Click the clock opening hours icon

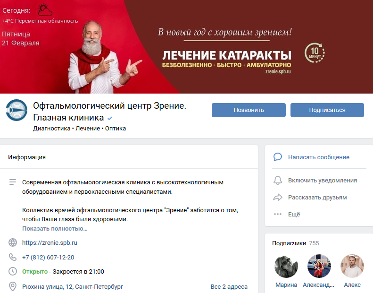point(13,271)
